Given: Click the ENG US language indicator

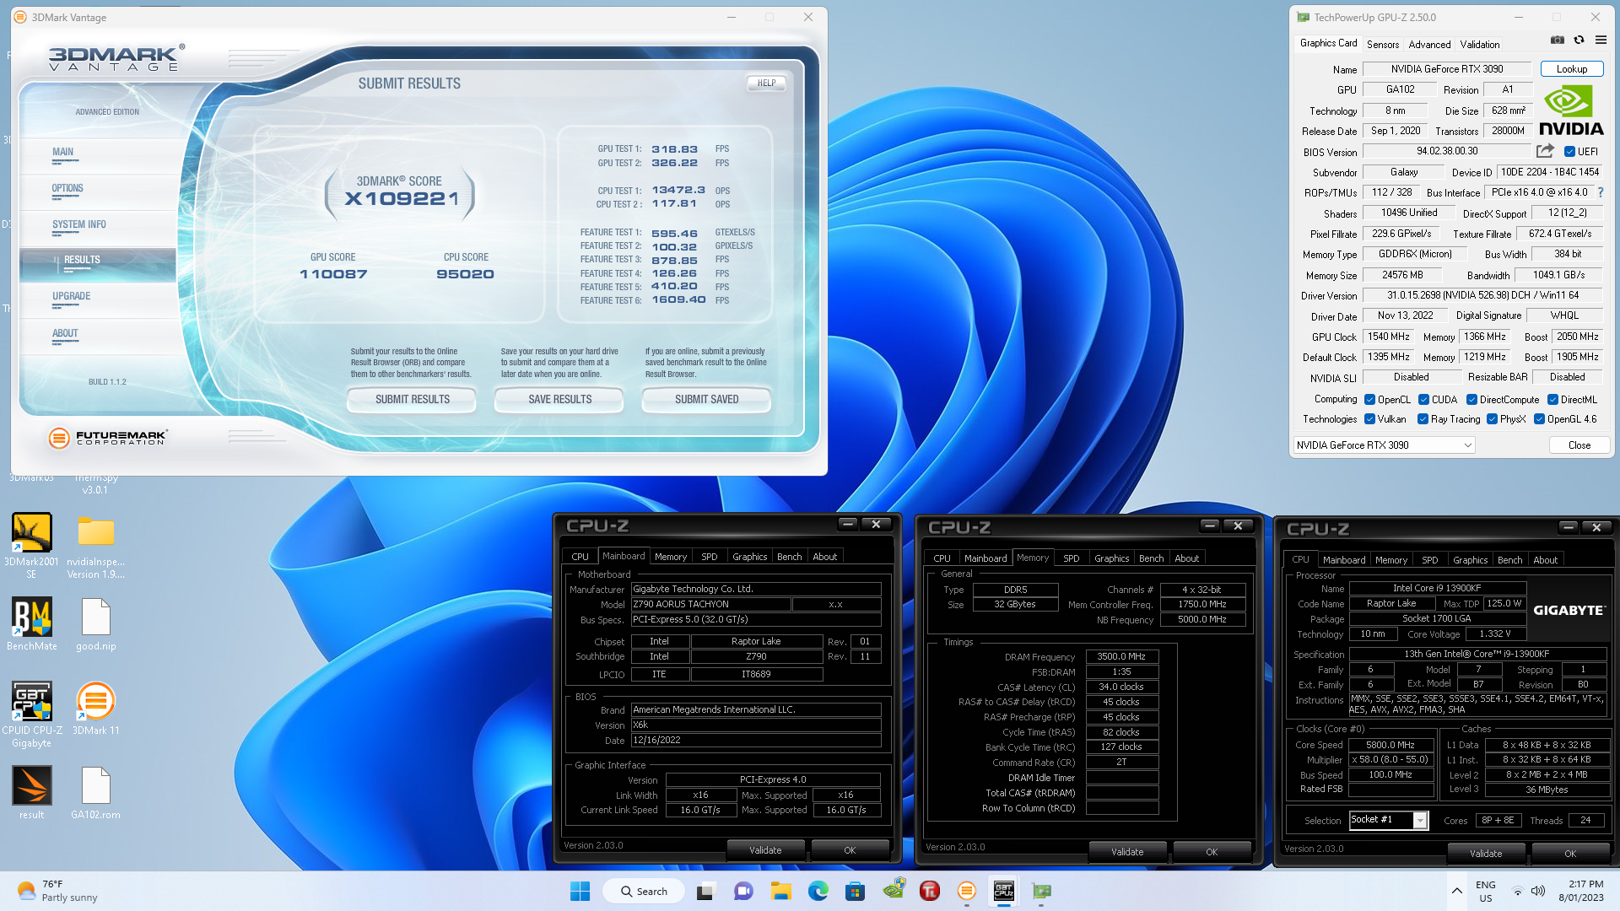Looking at the screenshot, I should click(x=1486, y=891).
